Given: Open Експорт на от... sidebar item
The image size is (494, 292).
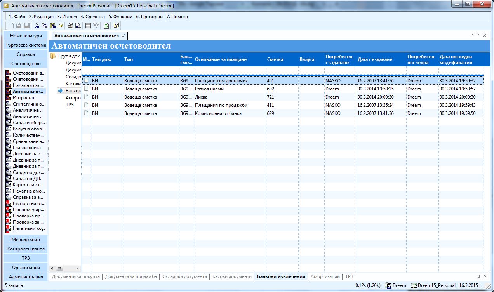Looking at the screenshot, I should (26, 203).
